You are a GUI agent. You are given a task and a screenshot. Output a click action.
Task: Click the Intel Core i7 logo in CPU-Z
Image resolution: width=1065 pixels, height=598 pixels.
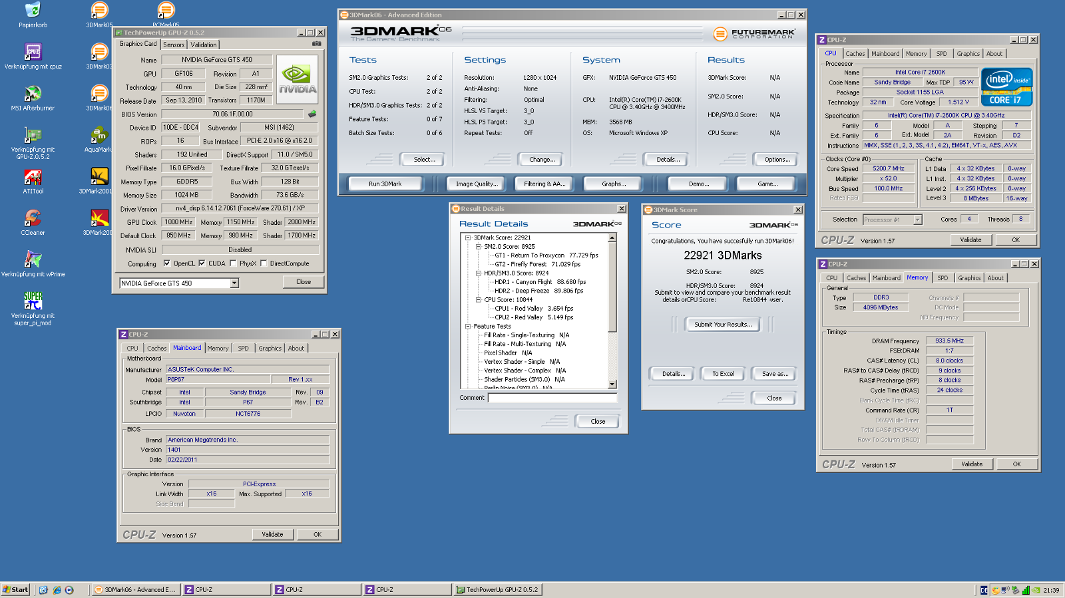tap(1006, 87)
